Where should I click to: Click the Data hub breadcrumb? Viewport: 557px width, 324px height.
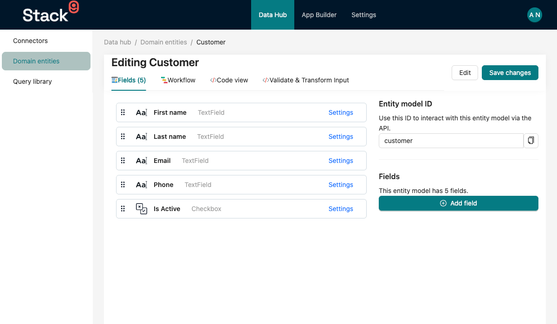117,42
